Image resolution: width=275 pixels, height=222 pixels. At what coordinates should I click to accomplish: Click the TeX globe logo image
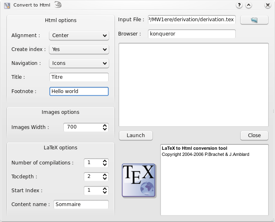(x=139, y=181)
